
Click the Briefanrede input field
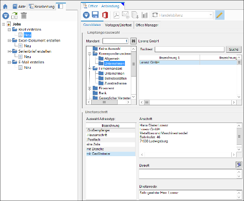tap(188, 195)
